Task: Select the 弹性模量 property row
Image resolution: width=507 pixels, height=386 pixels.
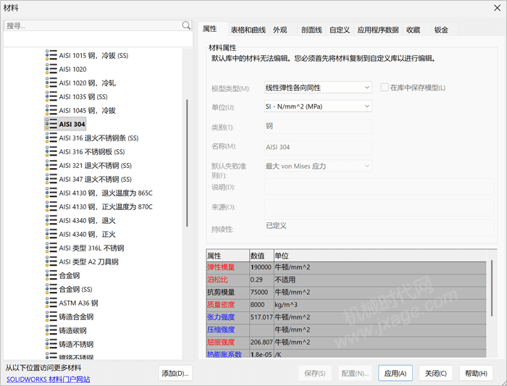Action: click(x=346, y=267)
